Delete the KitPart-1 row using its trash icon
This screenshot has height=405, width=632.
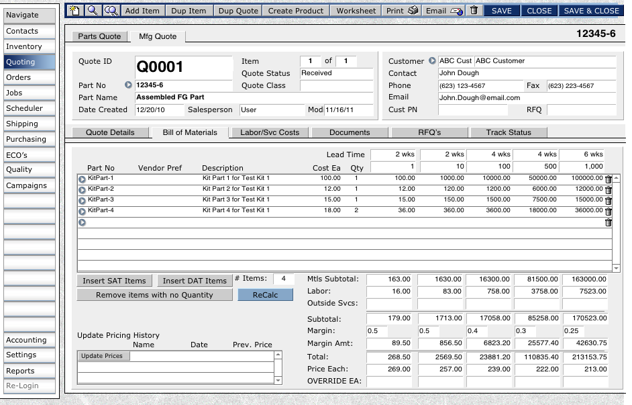(x=608, y=179)
